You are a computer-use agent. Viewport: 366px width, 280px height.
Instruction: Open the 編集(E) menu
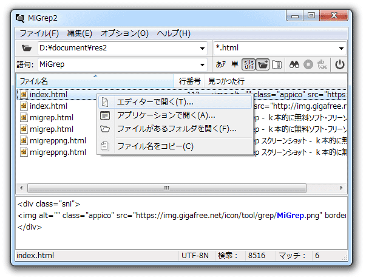(x=80, y=33)
